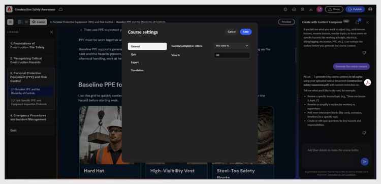The image size is (381, 184).
Task: Click the 'High-Visibility Vest' card title
Action: [172, 171]
